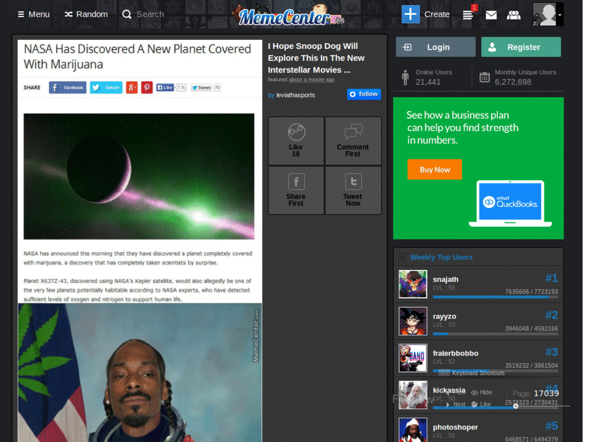Open a Random meme from the top bar
Image resolution: width=590 pixels, height=442 pixels.
click(86, 14)
